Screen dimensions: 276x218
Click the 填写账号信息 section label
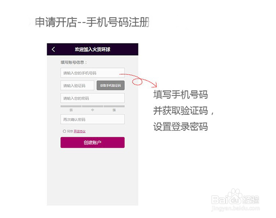(74, 62)
